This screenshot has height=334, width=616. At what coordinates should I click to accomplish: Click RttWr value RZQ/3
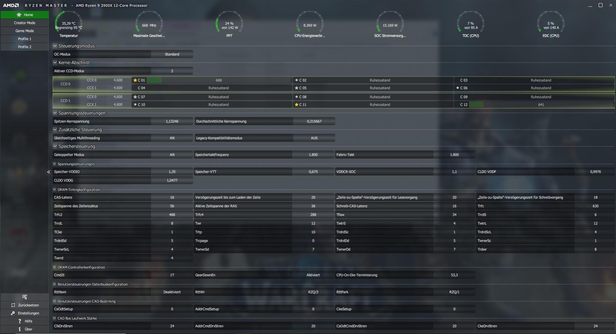pyautogui.click(x=313, y=292)
